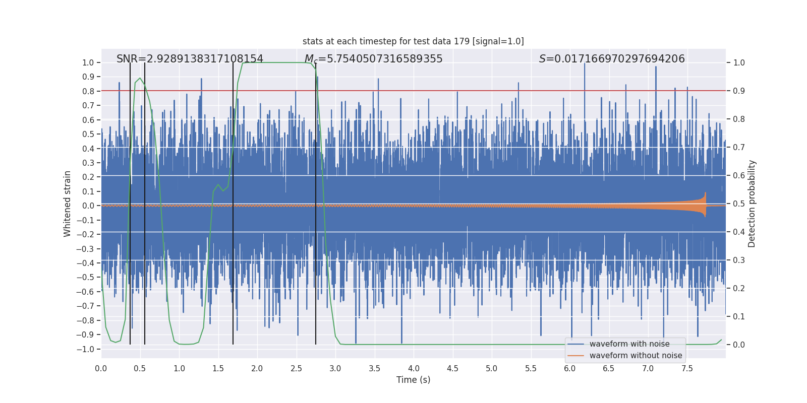Click left y-axis tick label −1.0
This screenshot has width=807, height=403.
pyautogui.click(x=85, y=350)
